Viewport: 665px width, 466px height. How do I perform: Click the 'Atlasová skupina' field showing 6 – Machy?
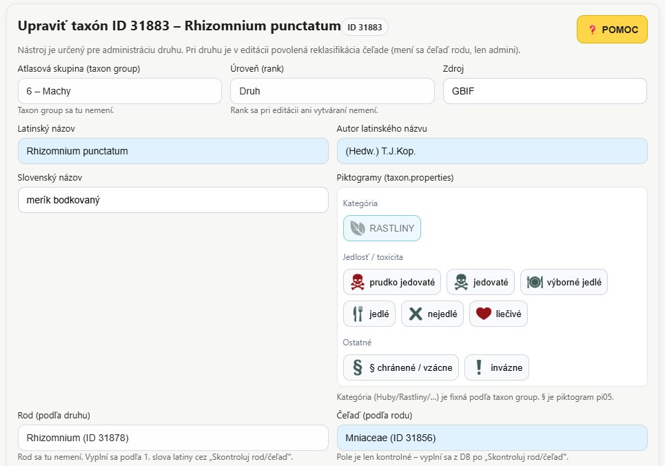(x=119, y=91)
